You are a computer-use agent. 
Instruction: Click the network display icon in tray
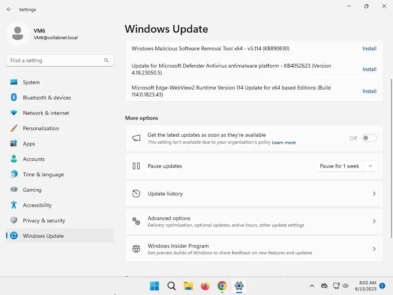point(336,286)
